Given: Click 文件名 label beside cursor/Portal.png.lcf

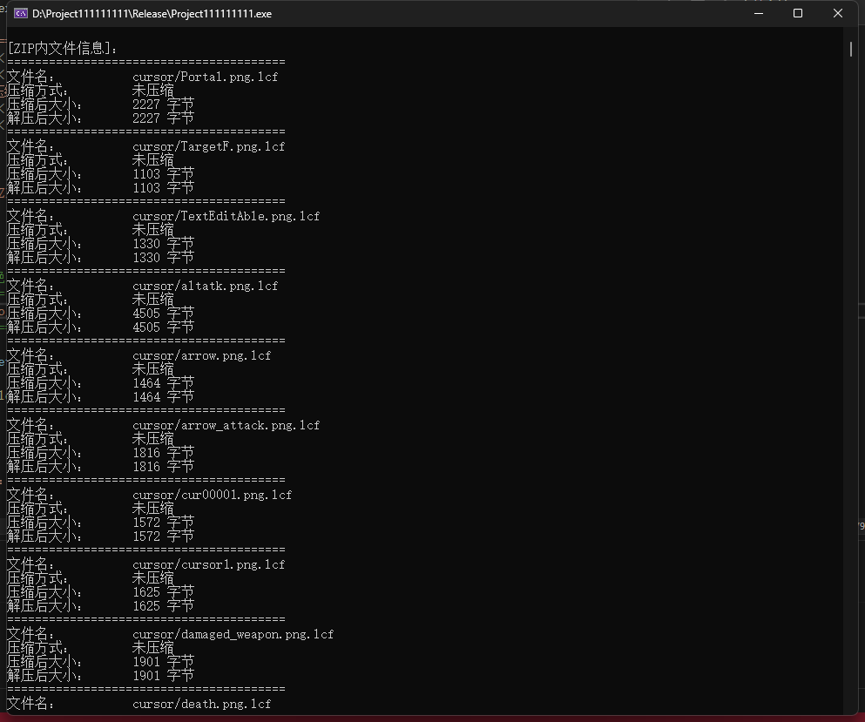Looking at the screenshot, I should point(30,78).
